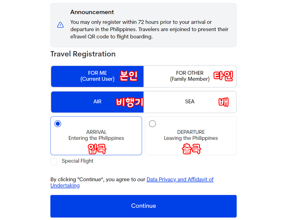This screenshot has width=298, height=220.
Task: Click the warning triangle icon in Announcement
Action: [x=60, y=25]
